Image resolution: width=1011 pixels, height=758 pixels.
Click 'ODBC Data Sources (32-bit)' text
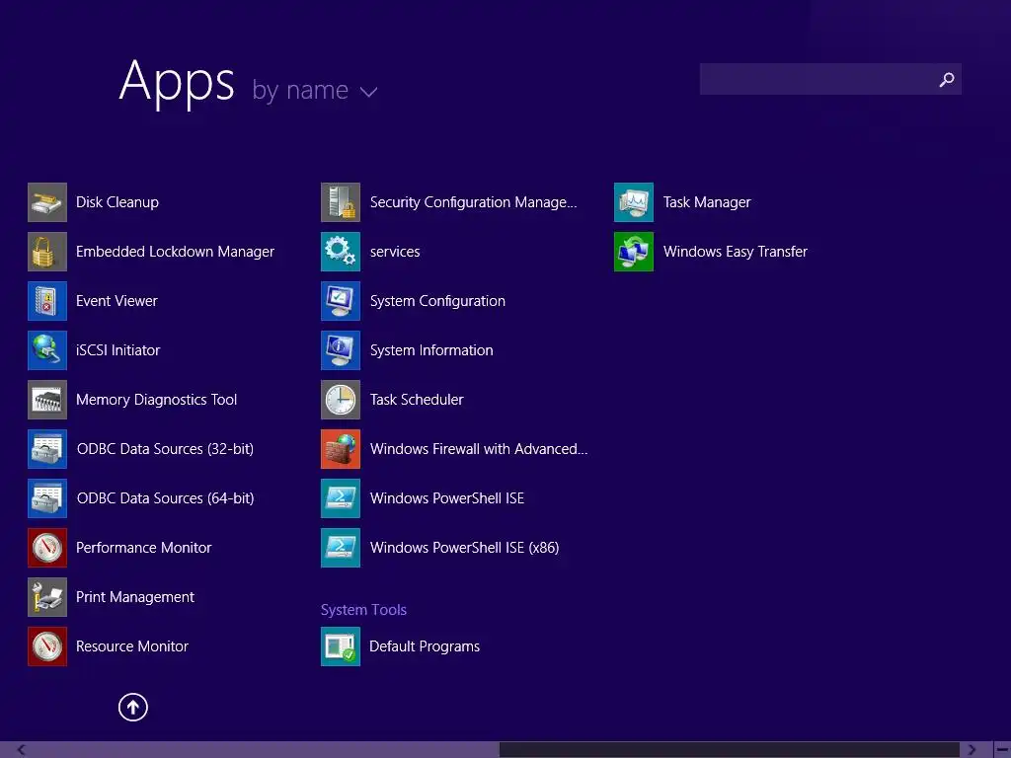coord(165,449)
